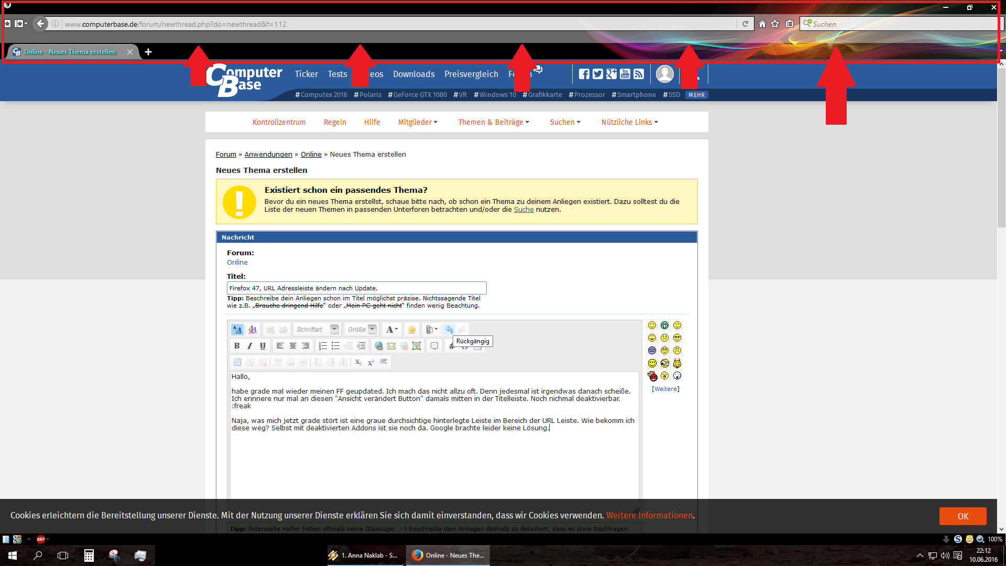Image resolution: width=1006 pixels, height=566 pixels.
Task: Open ComputerBase Facebook page icon
Action: (x=584, y=74)
